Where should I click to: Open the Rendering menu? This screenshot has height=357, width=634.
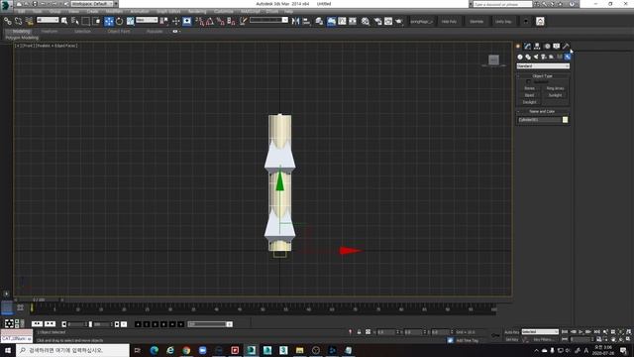[197, 11]
